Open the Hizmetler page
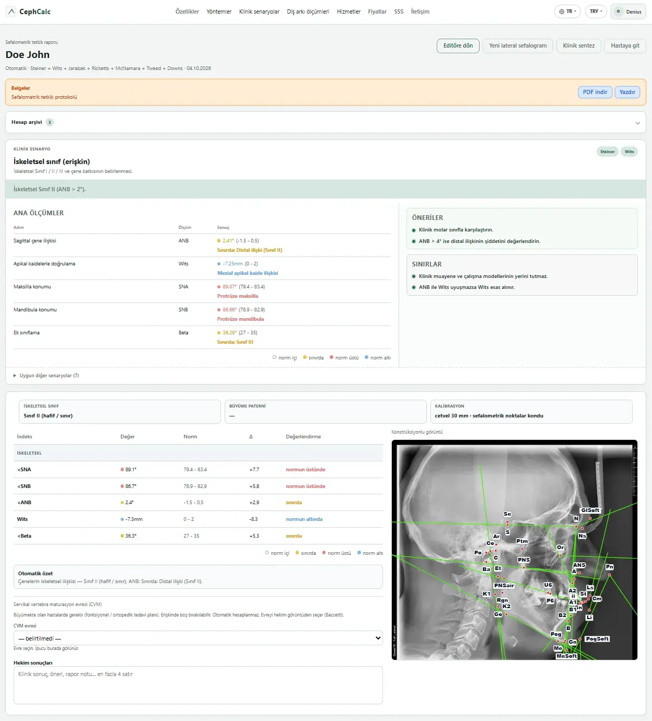 pyautogui.click(x=348, y=11)
